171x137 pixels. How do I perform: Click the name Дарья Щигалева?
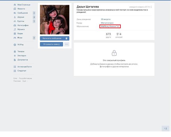[88, 7]
